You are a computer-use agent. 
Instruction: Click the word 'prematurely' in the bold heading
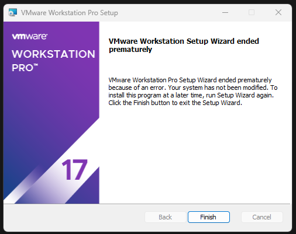click(130, 50)
